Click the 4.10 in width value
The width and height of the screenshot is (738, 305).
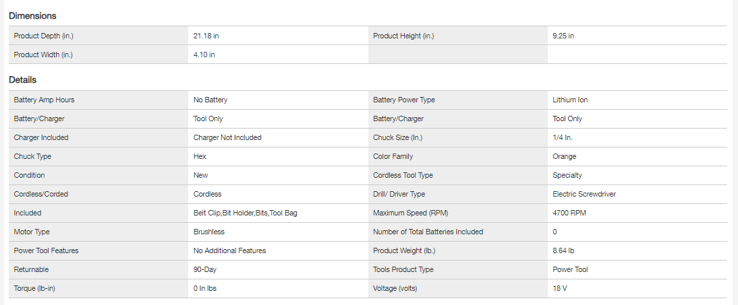coord(204,55)
